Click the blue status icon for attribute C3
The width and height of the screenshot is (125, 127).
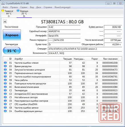click(5, 94)
